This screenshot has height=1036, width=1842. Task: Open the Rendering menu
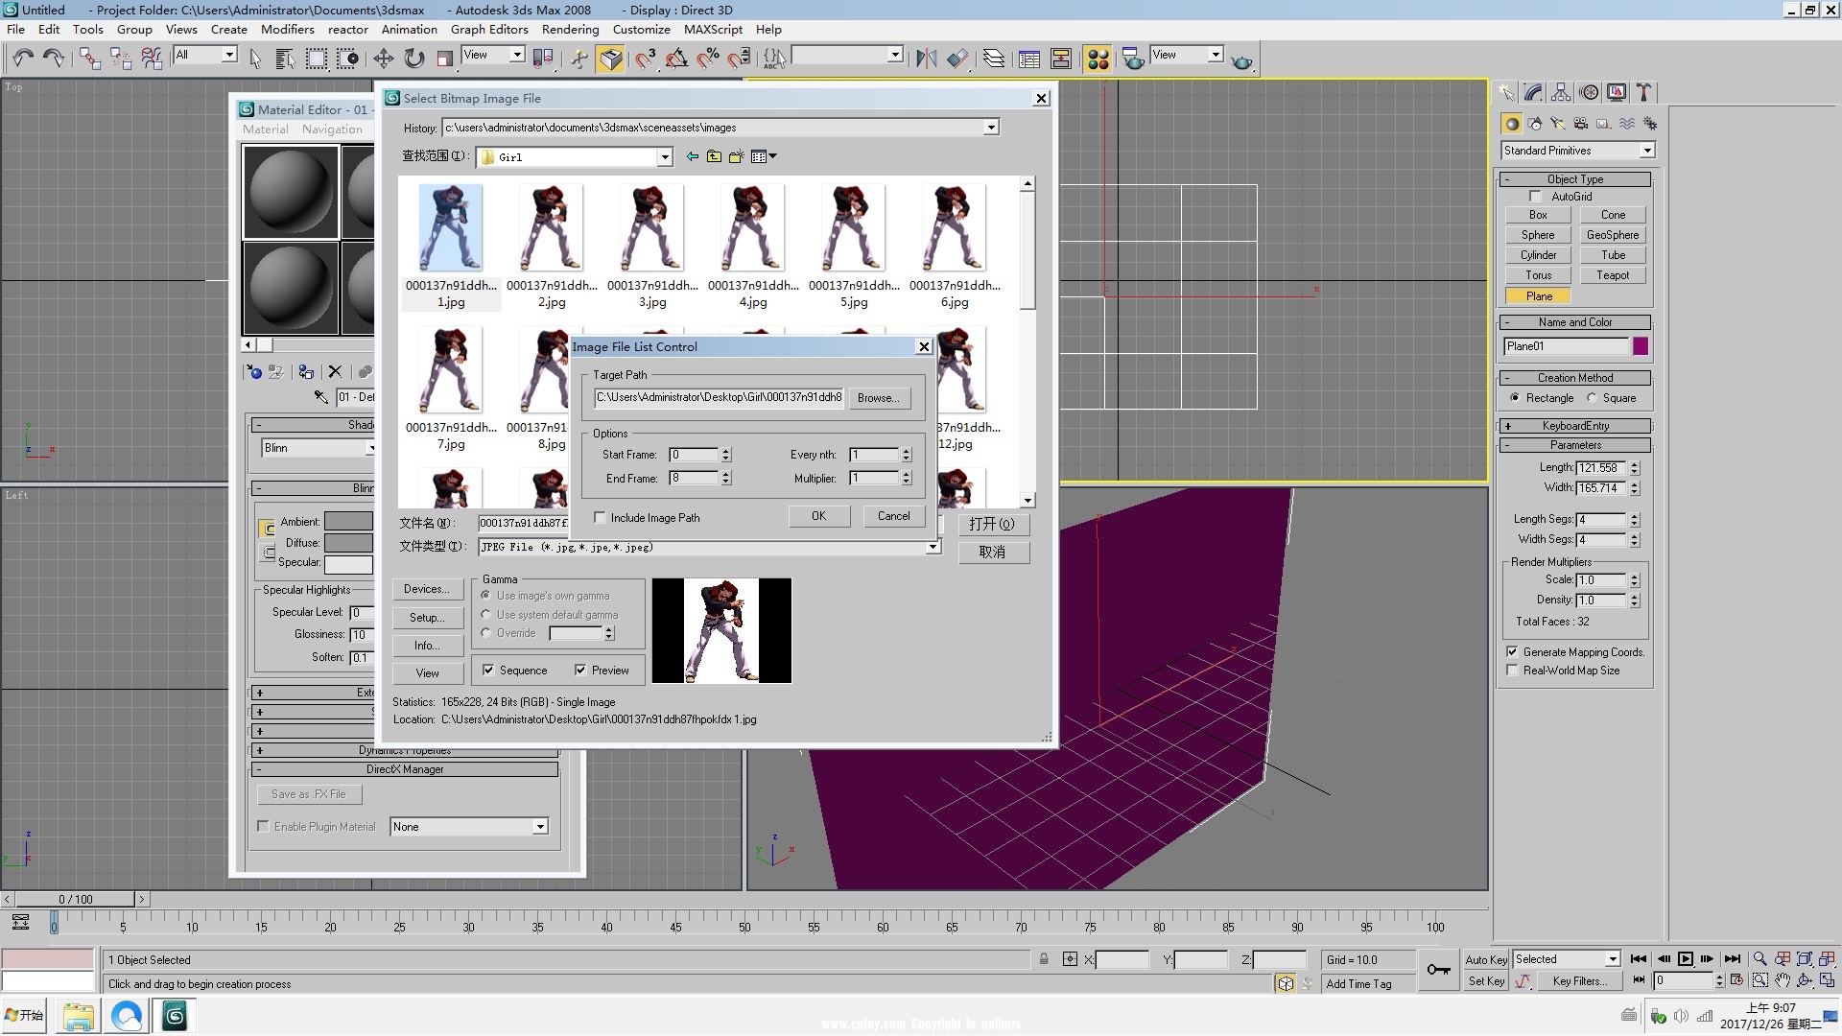[x=570, y=29]
